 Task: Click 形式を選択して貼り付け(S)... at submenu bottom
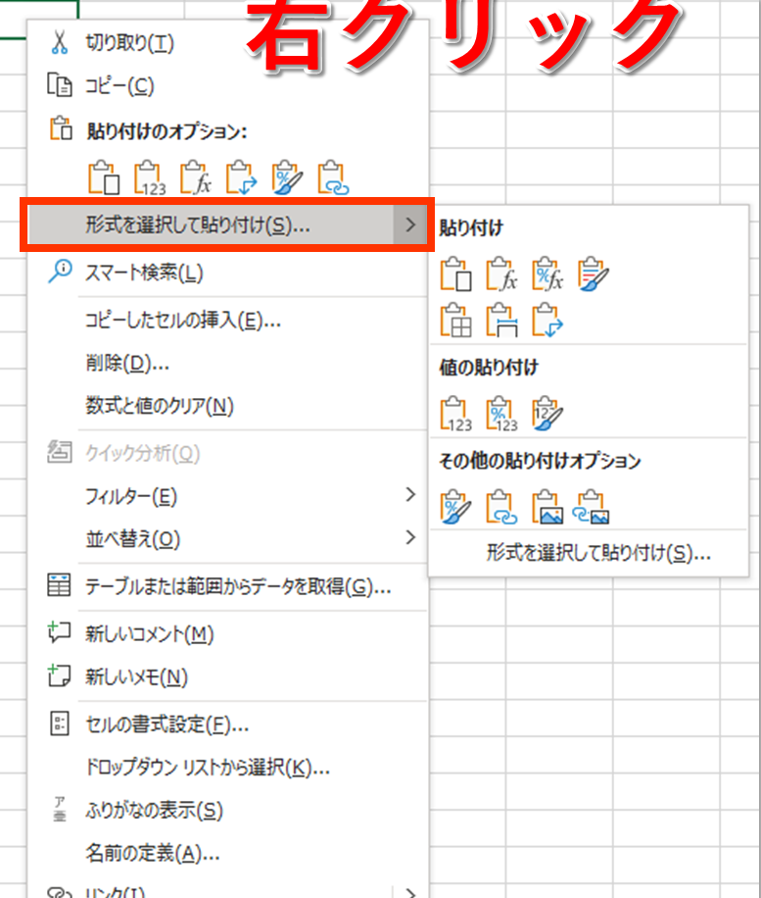[589, 553]
